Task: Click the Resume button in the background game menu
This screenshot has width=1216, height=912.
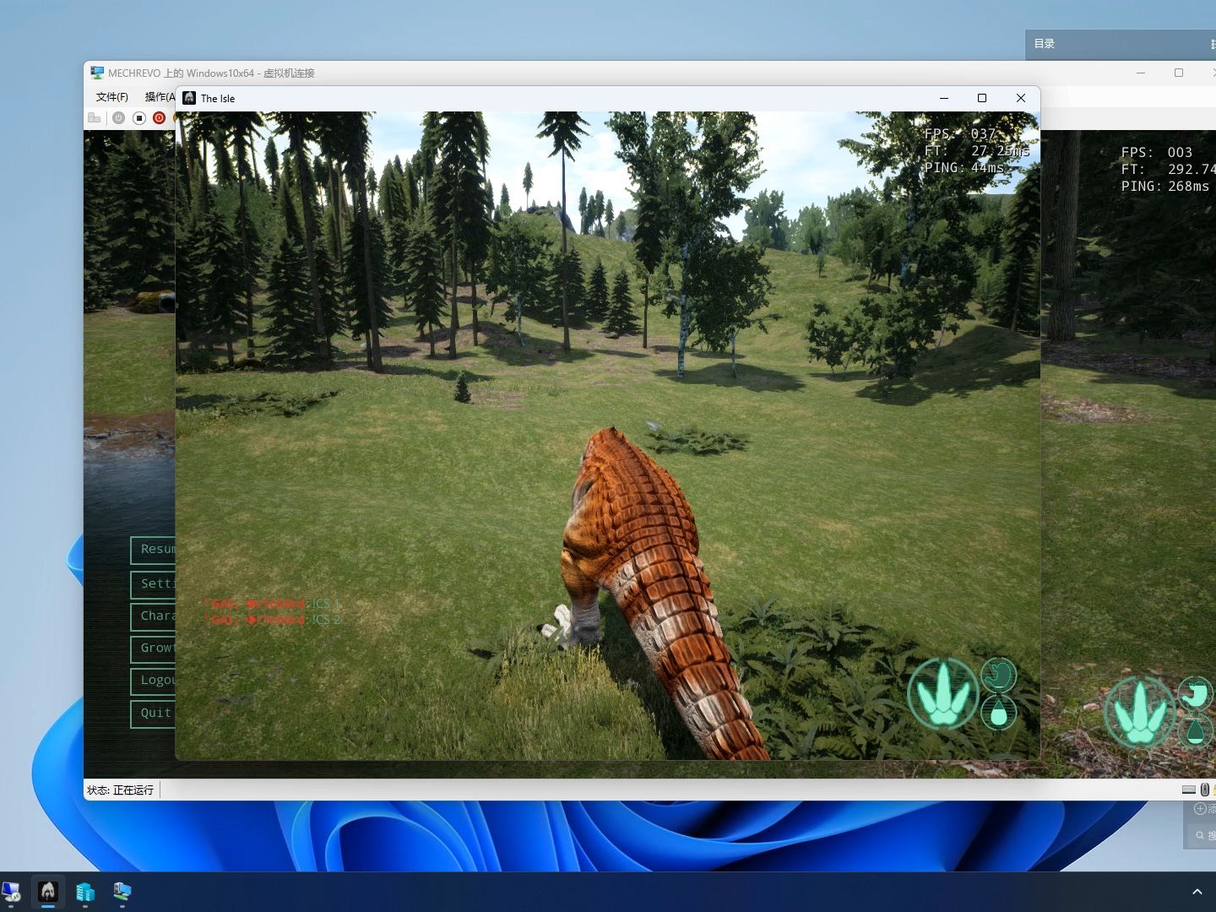Action: point(153,550)
